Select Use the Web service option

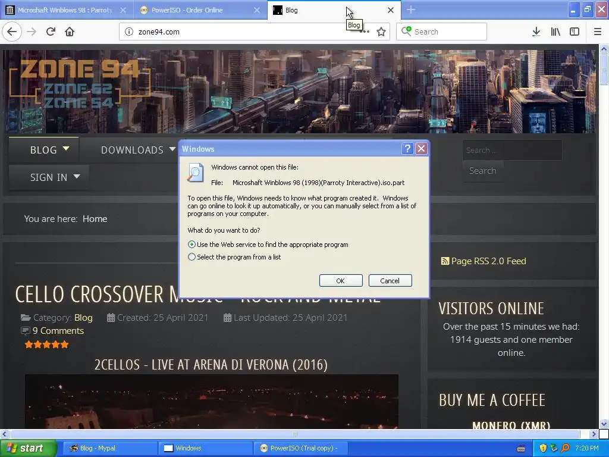coord(192,245)
